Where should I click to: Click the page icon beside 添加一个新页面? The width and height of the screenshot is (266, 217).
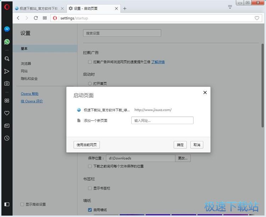click(x=79, y=120)
